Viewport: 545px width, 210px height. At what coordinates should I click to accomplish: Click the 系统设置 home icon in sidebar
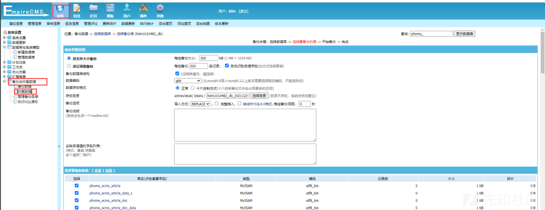click(5, 32)
